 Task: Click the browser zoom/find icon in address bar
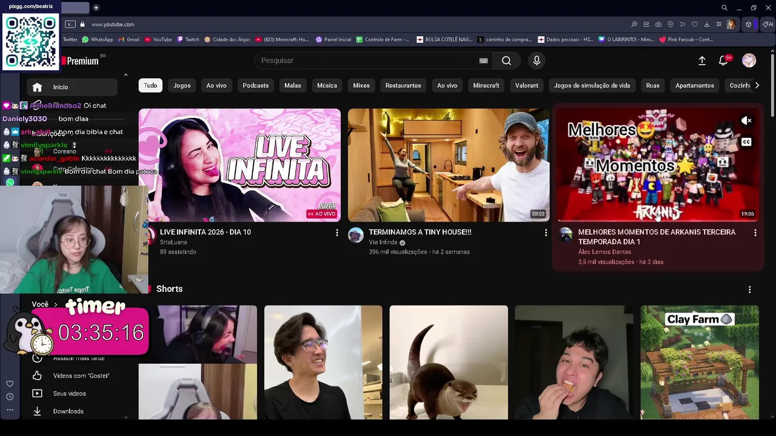click(634, 24)
